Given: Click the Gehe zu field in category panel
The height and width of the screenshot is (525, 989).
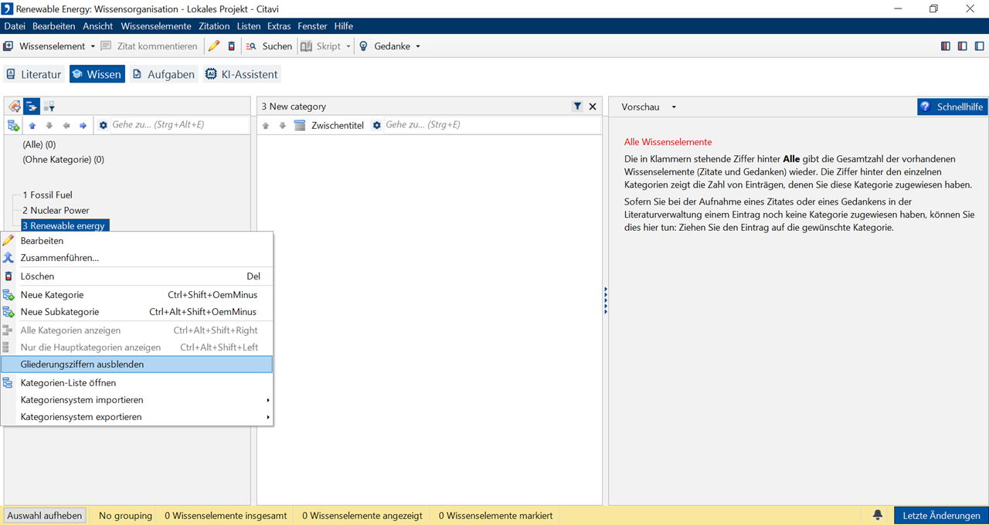Looking at the screenshot, I should tap(178, 125).
